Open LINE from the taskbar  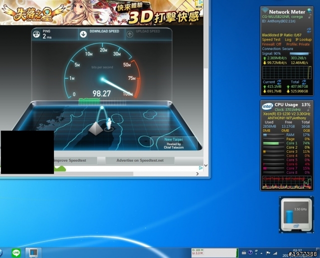click(16, 253)
